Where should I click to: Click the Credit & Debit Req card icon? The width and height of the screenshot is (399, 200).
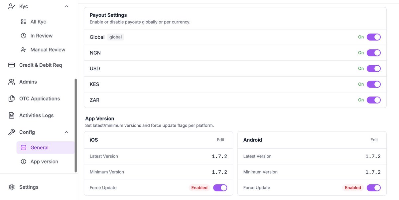click(x=12, y=65)
